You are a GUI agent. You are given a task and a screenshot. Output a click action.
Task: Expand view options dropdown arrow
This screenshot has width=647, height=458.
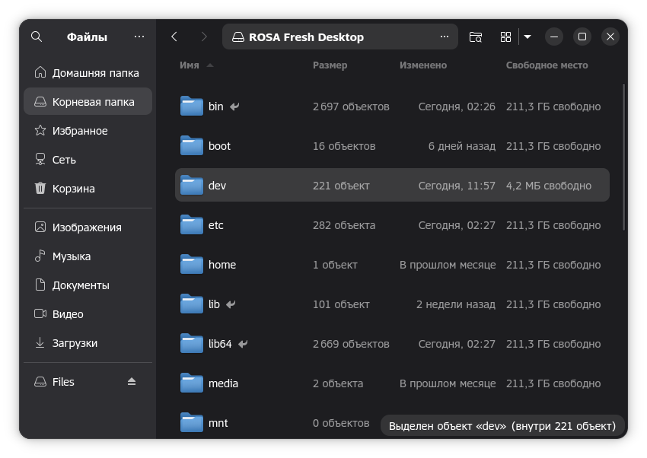click(527, 37)
